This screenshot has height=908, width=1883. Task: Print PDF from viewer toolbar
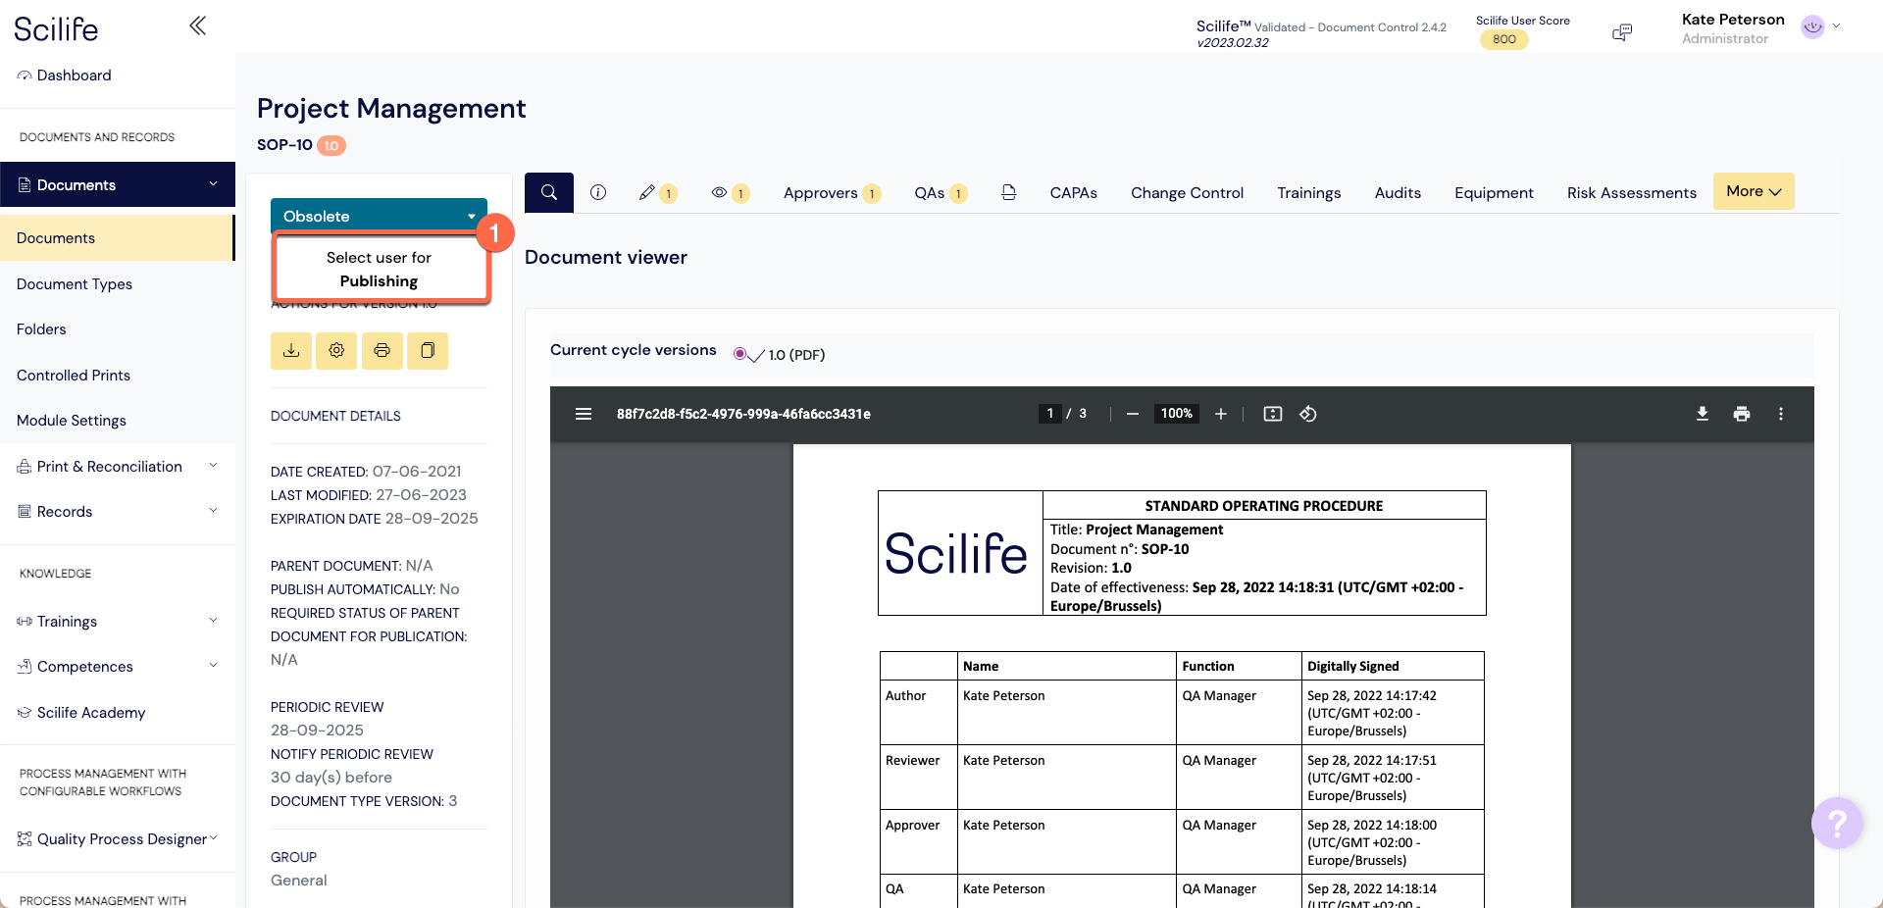[x=1742, y=414]
